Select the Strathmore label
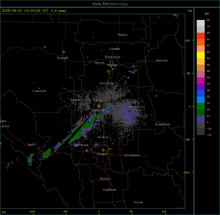This screenshot has height=215, width=220. tap(132, 155)
